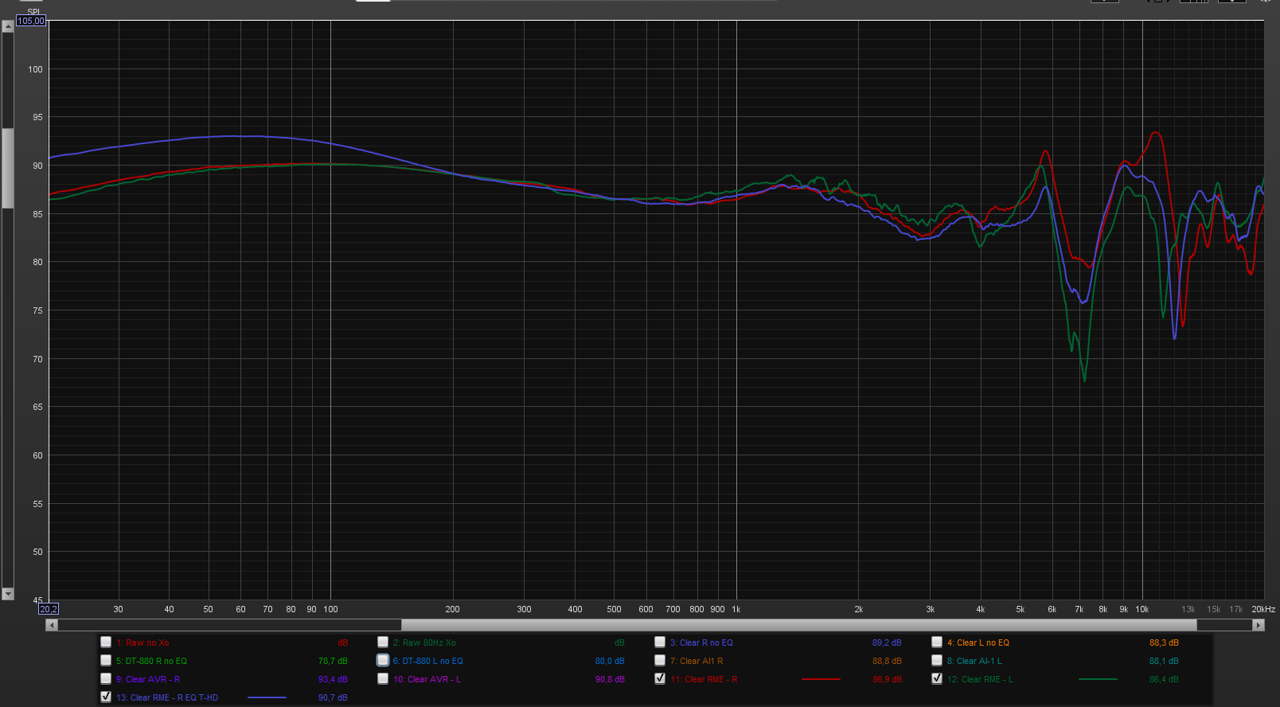This screenshot has width=1280, height=707.
Task: Click the 90,8 dB value readout
Action: 610,679
